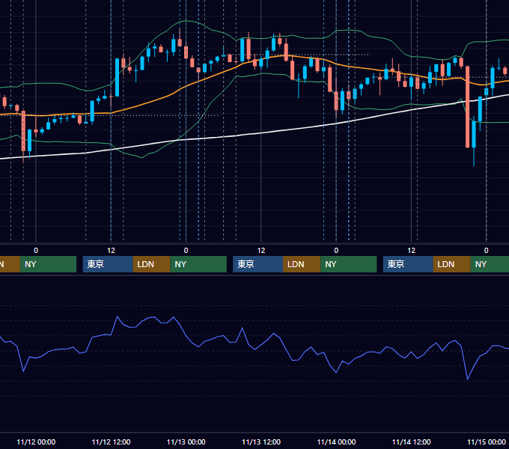Select the LDN session block on 11/12
The height and width of the screenshot is (449, 509).
coord(152,264)
